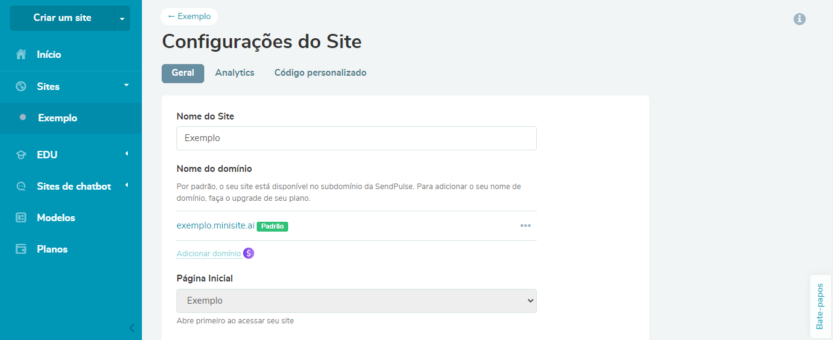
Task: Open the info icon in the top right
Action: pyautogui.click(x=800, y=19)
